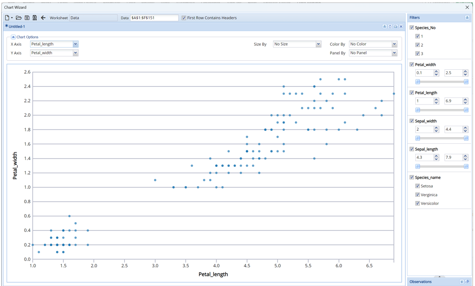Open a saved chart with the folder icon

click(x=19, y=18)
